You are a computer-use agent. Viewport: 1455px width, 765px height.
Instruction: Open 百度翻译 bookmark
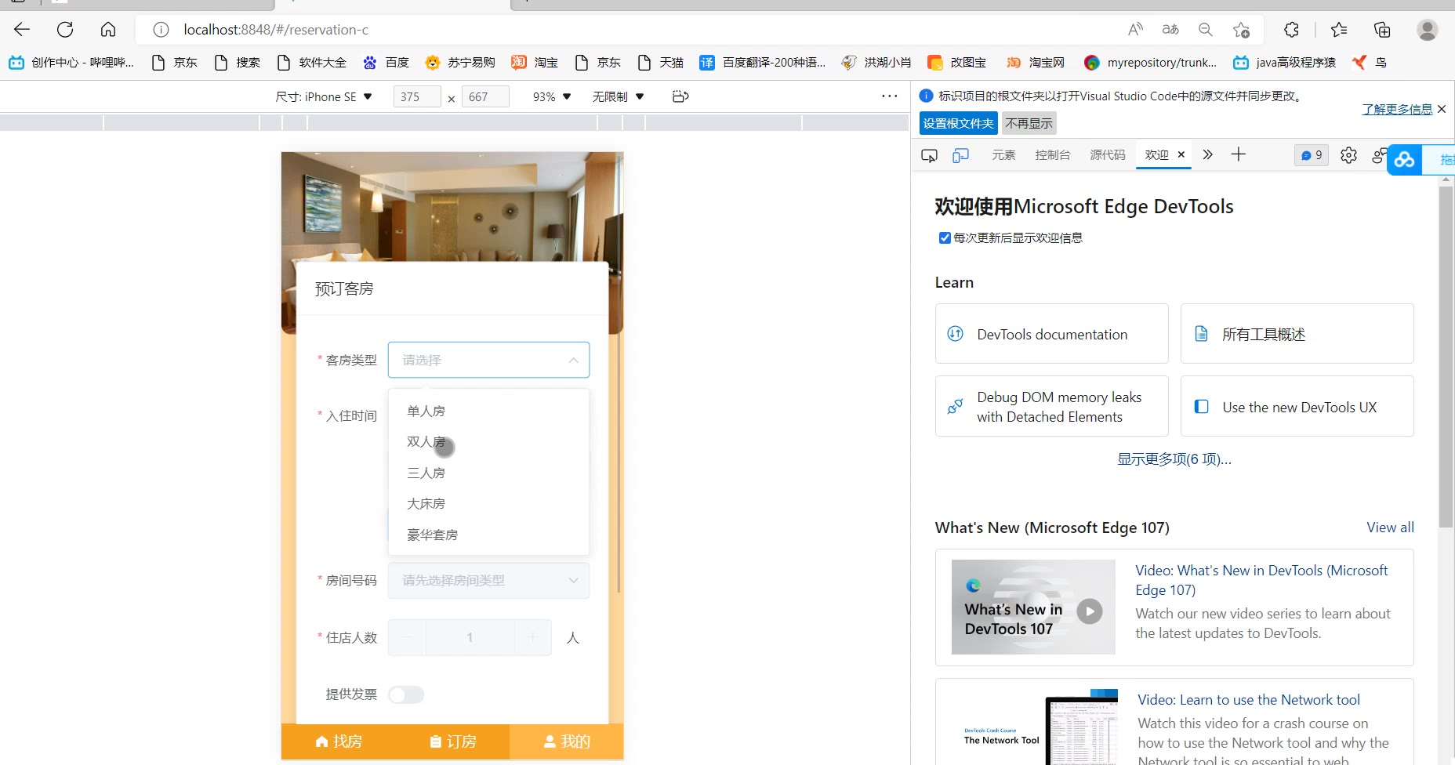(x=763, y=62)
